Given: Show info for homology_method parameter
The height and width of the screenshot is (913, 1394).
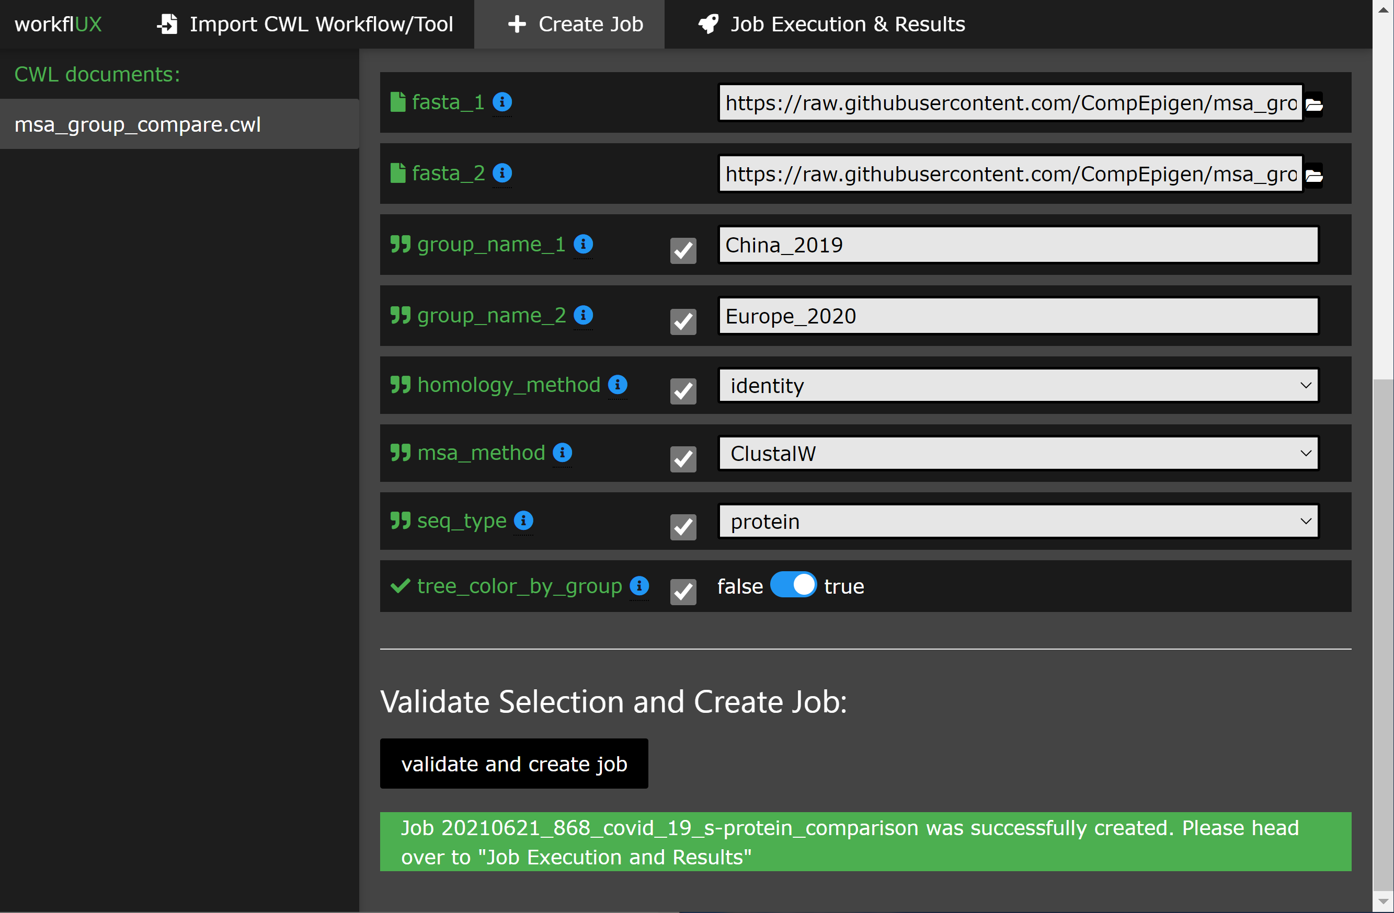Looking at the screenshot, I should pyautogui.click(x=618, y=385).
